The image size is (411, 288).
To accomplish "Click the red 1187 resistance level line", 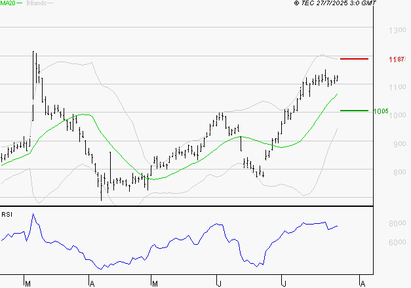I will [x=354, y=59].
